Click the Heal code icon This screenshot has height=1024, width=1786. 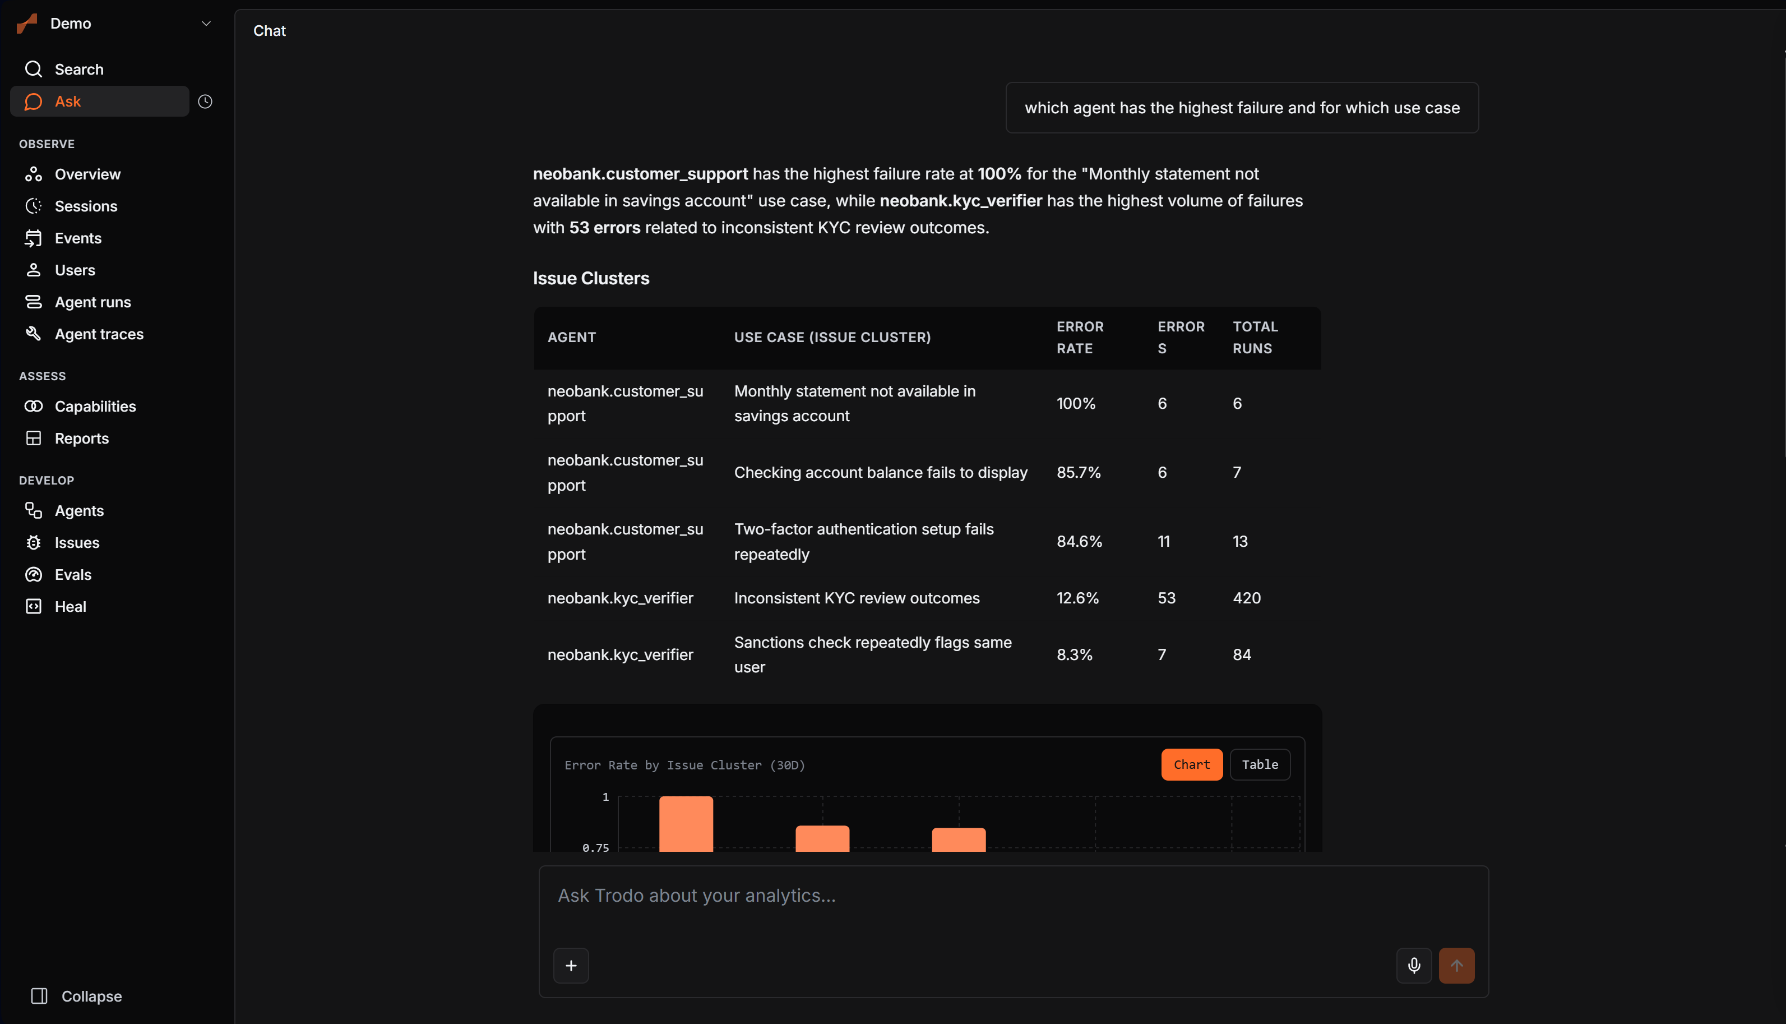33,606
